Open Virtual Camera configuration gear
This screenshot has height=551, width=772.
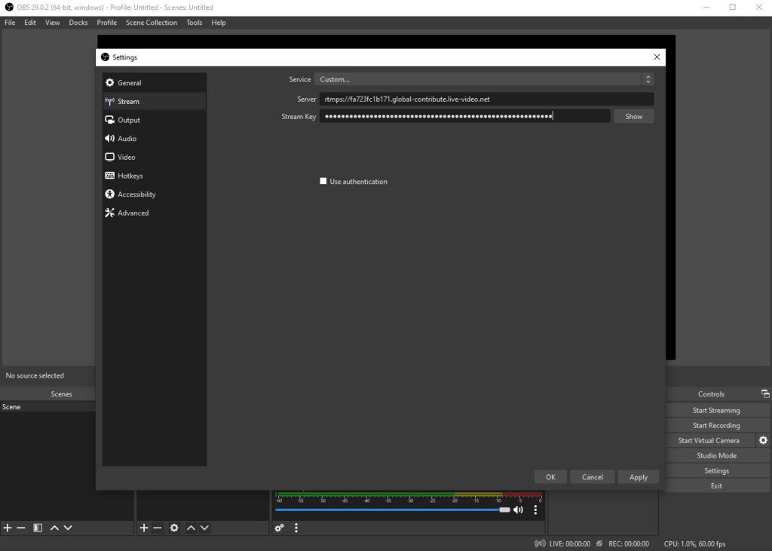(x=764, y=439)
